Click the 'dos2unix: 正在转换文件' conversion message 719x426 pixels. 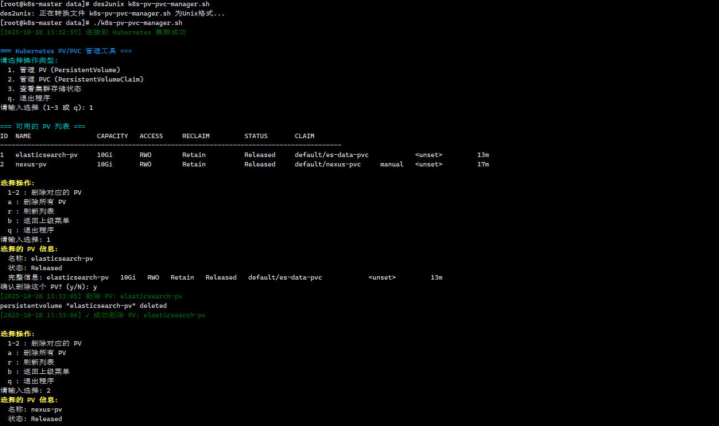(x=113, y=13)
